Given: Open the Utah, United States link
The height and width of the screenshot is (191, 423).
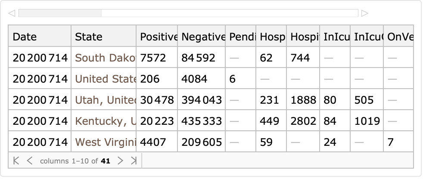Looking at the screenshot, I should tap(105, 100).
